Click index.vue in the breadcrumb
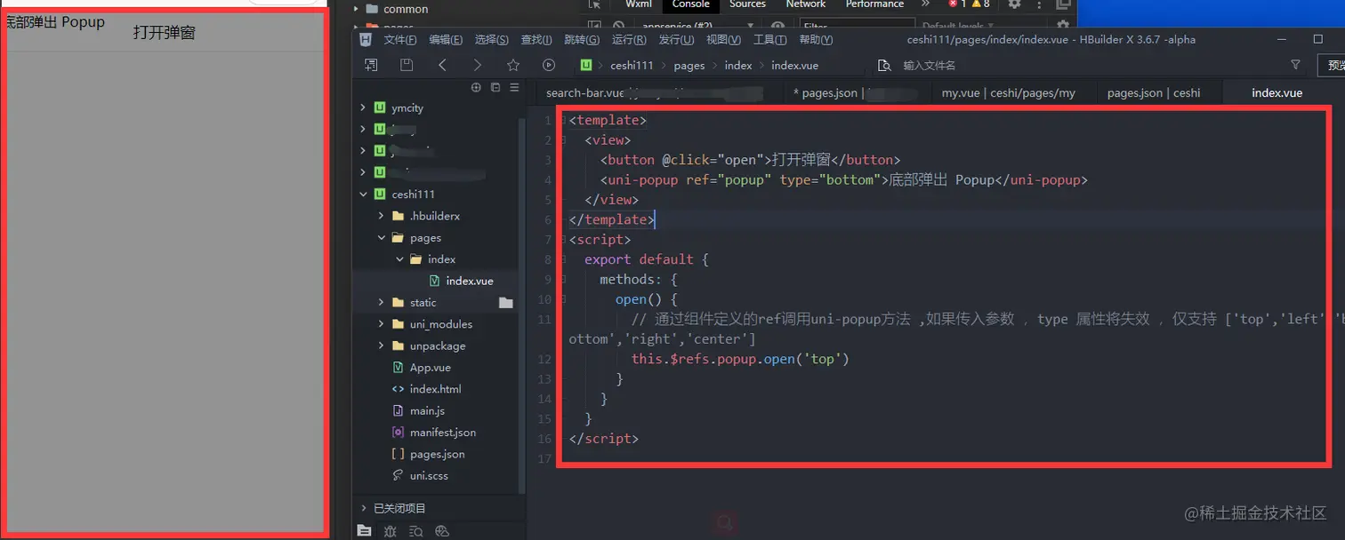This screenshot has width=1345, height=540. (794, 65)
